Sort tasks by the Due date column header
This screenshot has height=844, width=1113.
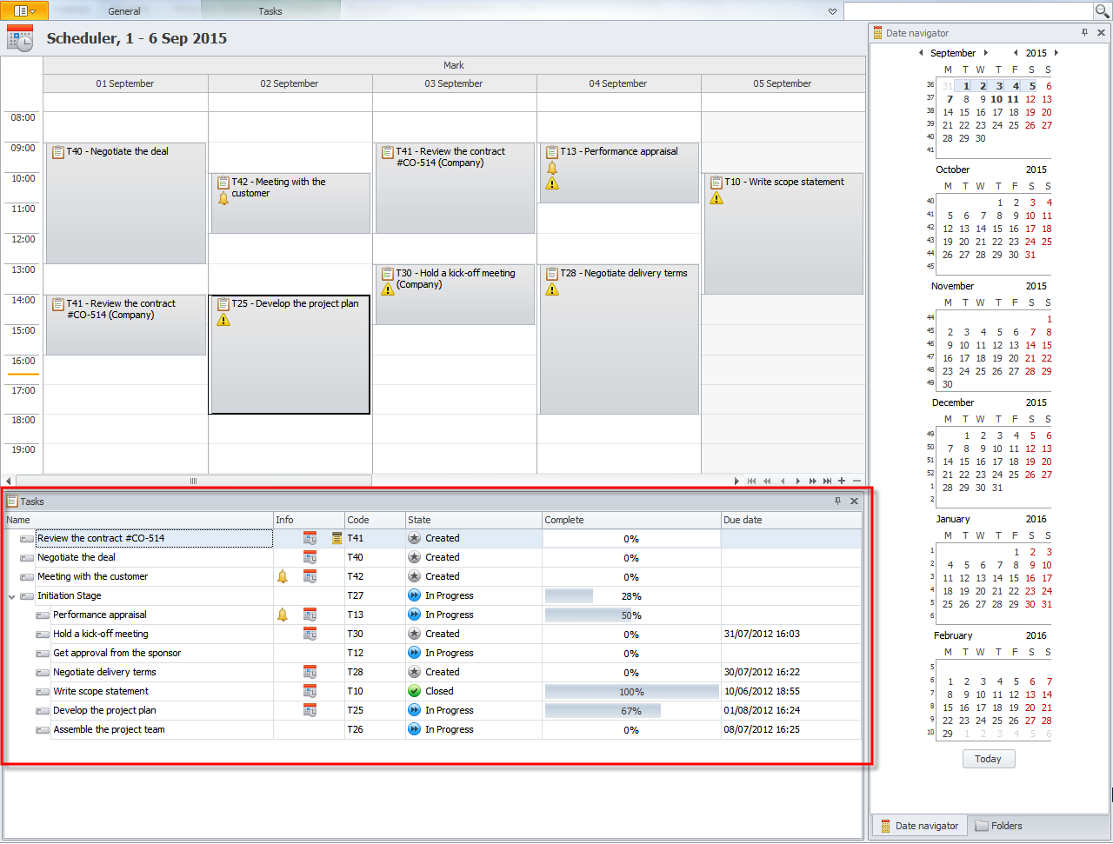pos(790,520)
